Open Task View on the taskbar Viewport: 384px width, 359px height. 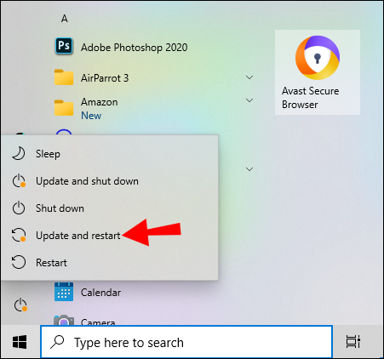pyautogui.click(x=352, y=341)
